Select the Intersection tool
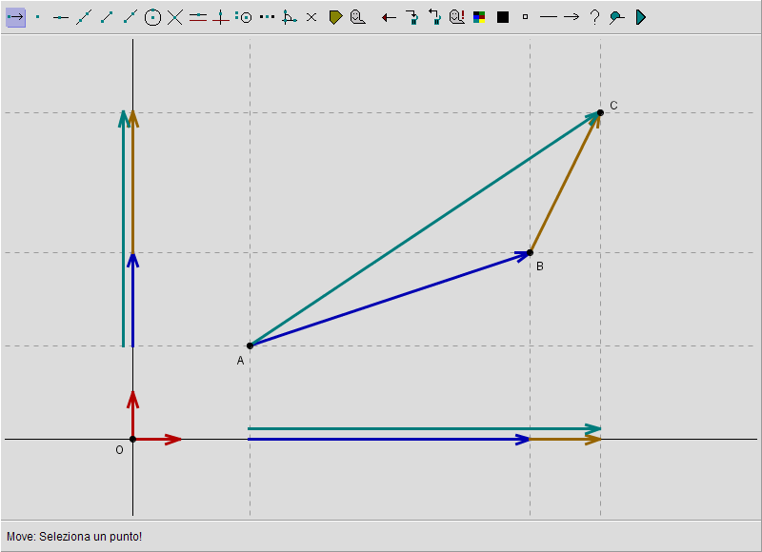The width and height of the screenshot is (762, 552). click(175, 17)
